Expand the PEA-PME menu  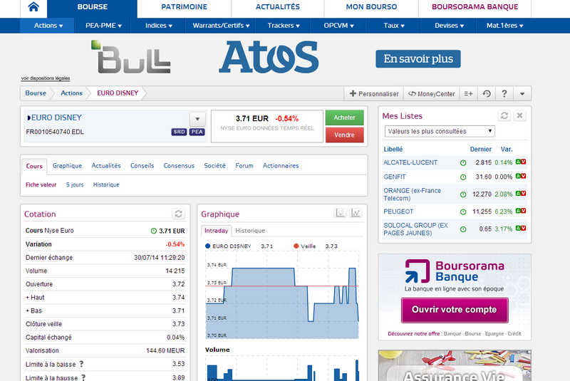point(103,26)
